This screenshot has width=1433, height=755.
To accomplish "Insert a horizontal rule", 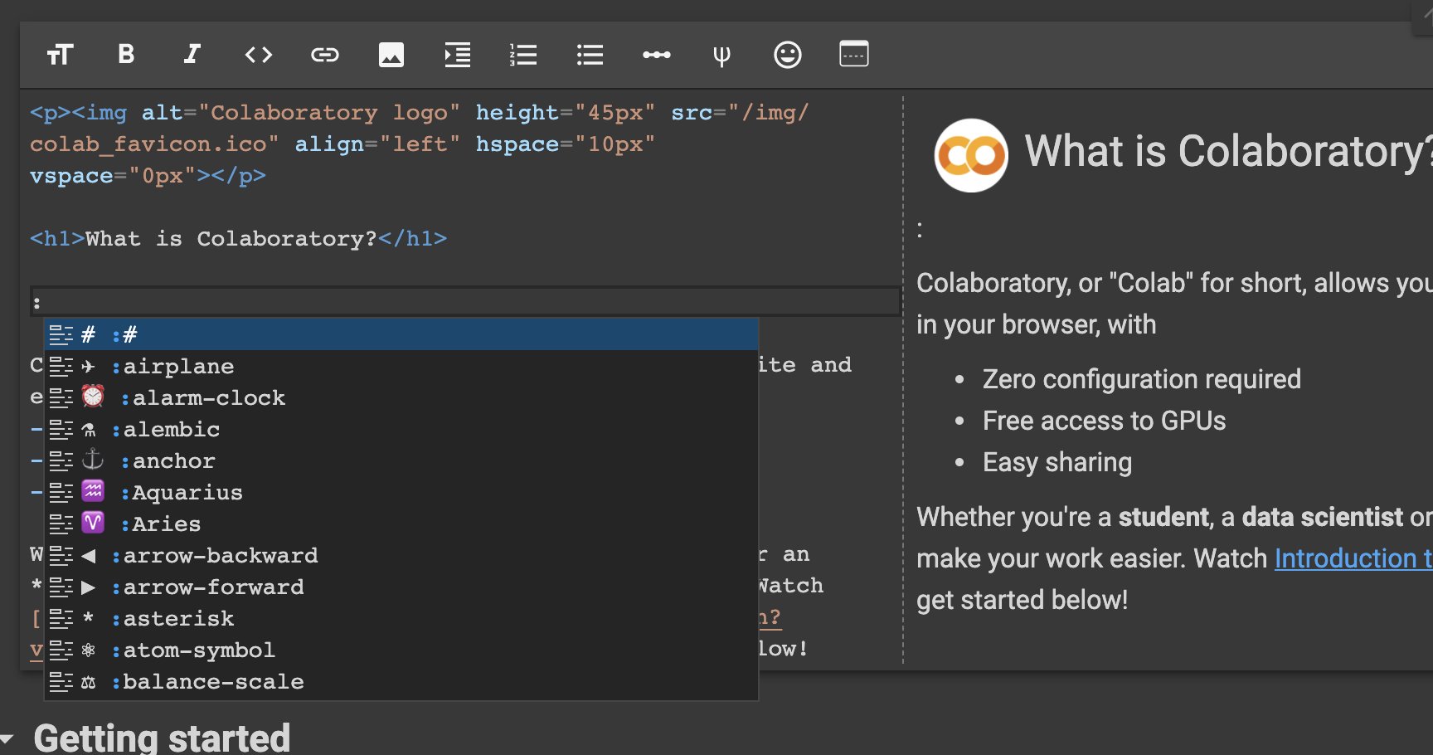I will [656, 55].
